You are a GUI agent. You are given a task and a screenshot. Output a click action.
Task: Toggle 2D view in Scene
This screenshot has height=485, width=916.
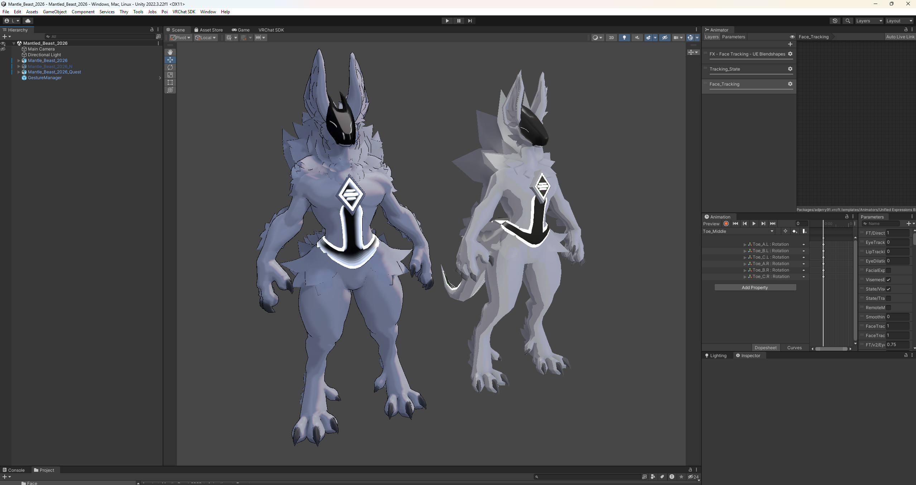pos(612,38)
